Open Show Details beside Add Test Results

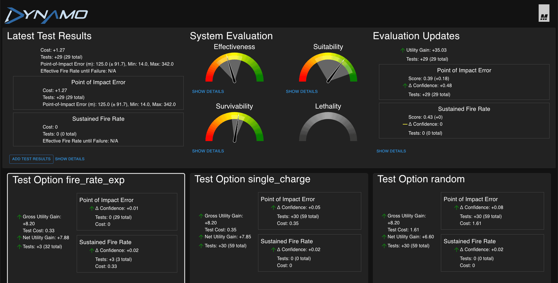pos(70,159)
